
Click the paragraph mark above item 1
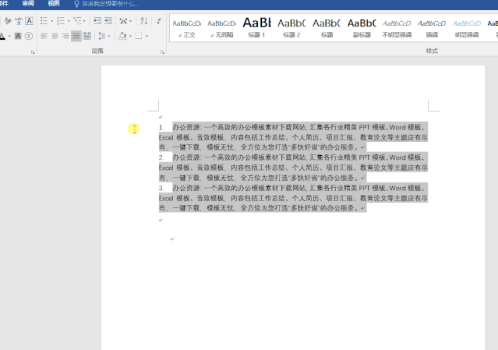pyautogui.click(x=161, y=117)
